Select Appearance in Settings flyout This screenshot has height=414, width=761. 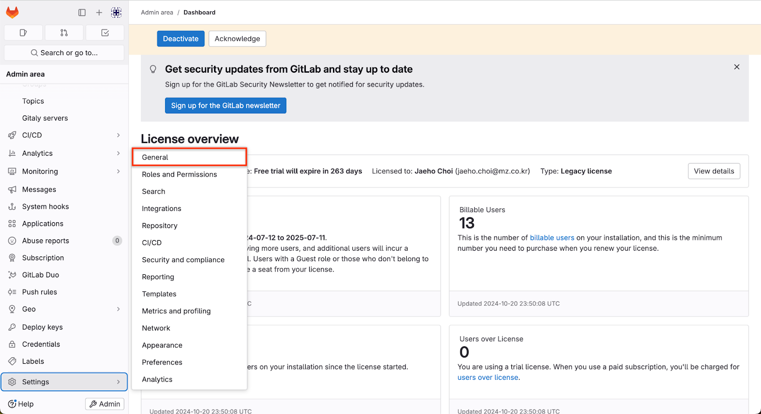[189, 345]
